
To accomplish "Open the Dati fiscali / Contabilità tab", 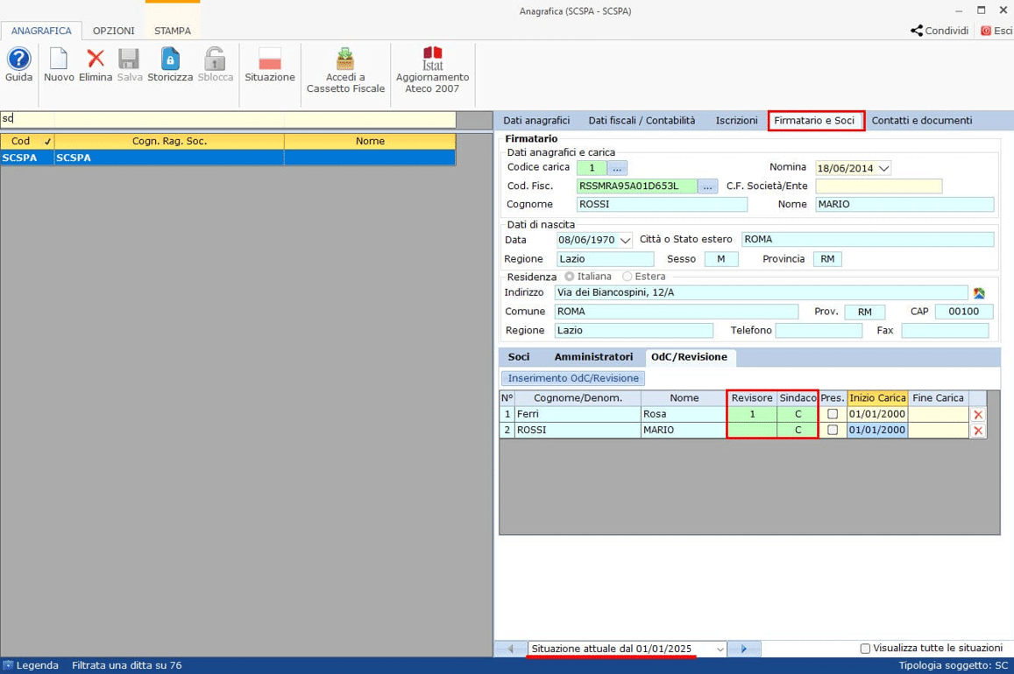I will pyautogui.click(x=642, y=121).
